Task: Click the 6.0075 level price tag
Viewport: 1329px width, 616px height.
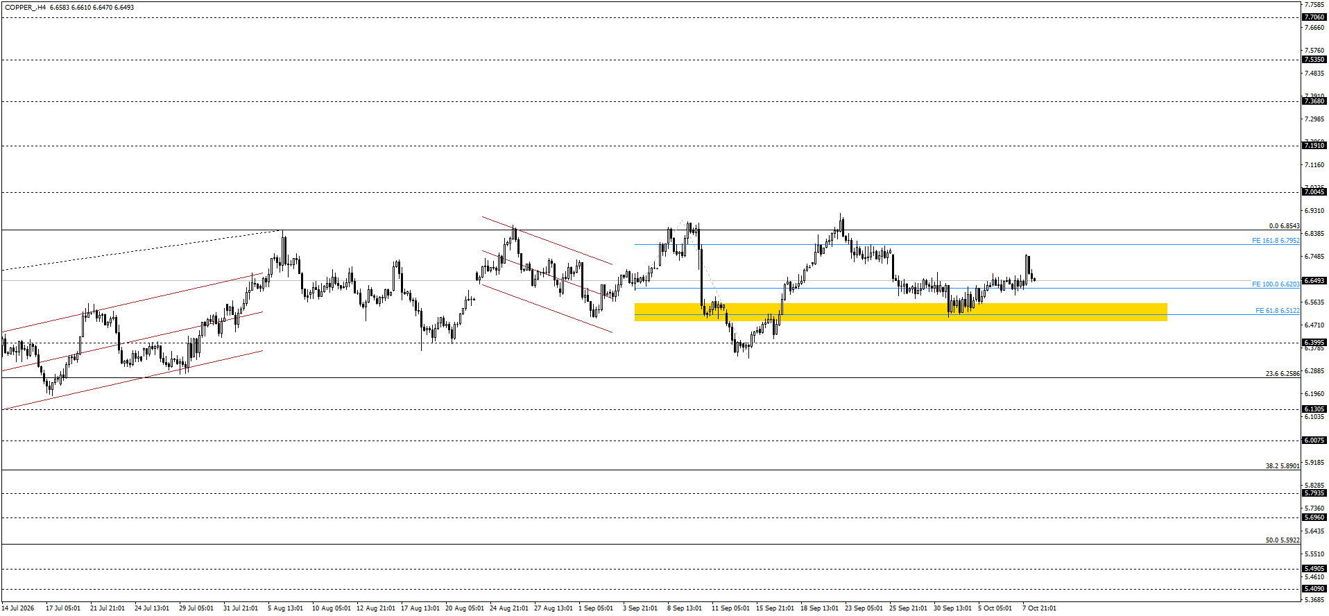Action: (x=1314, y=440)
